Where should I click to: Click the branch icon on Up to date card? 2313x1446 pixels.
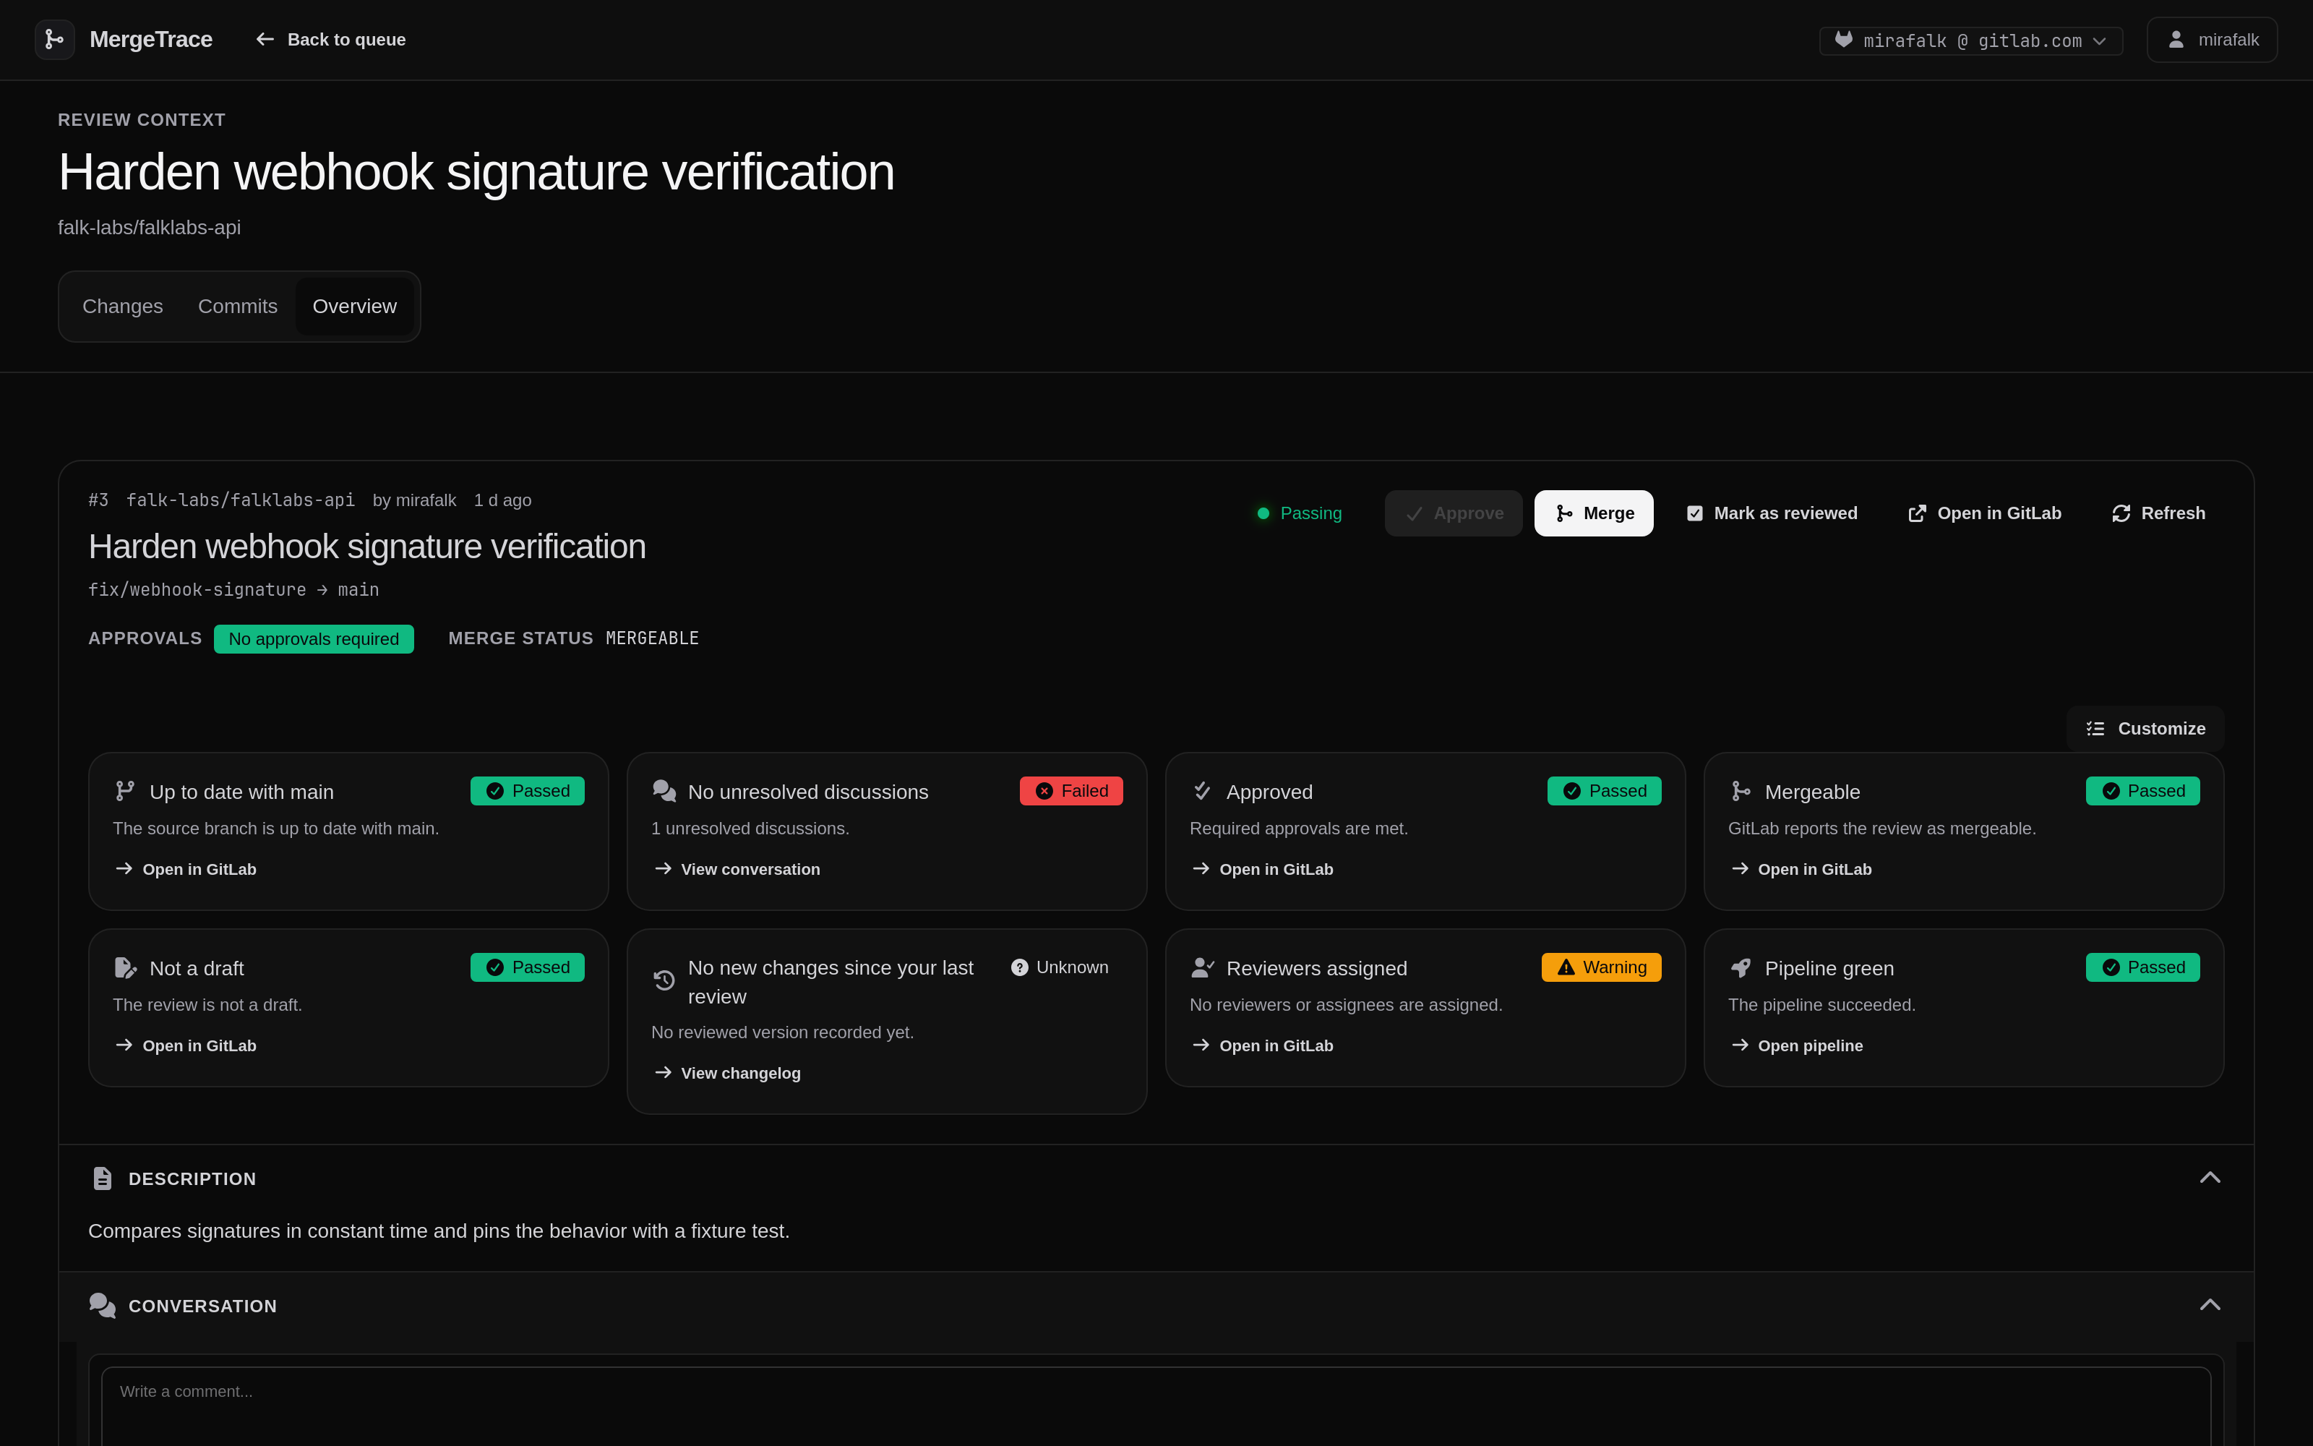click(x=125, y=791)
